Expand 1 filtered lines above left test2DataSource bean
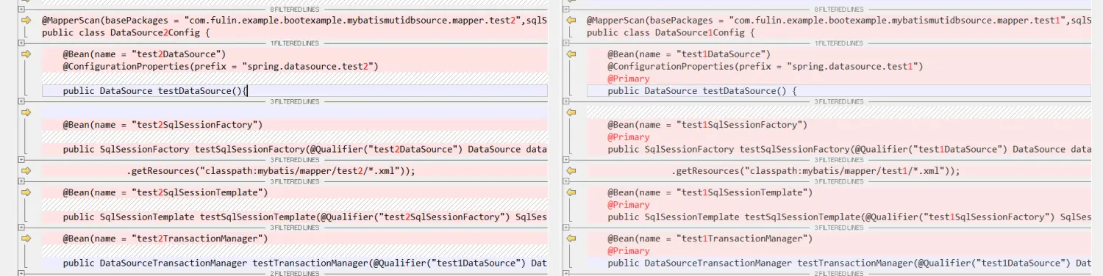Screen dimensions: 1103x276 pyautogui.click(x=21, y=43)
